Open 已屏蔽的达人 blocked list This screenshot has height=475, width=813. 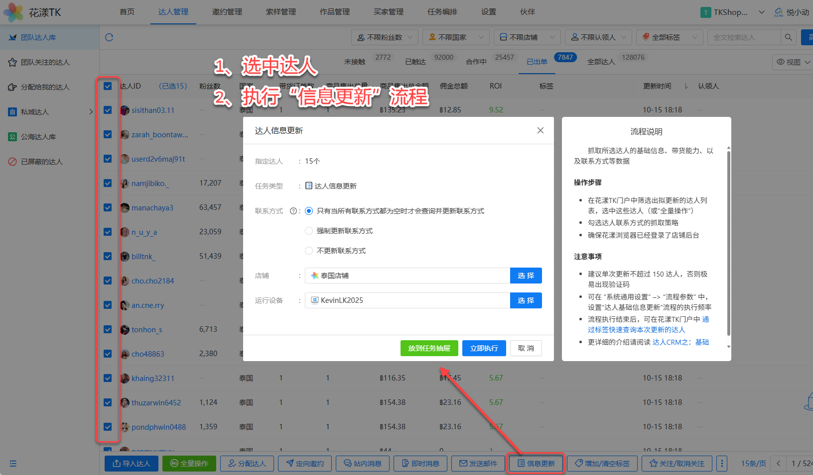tap(42, 162)
